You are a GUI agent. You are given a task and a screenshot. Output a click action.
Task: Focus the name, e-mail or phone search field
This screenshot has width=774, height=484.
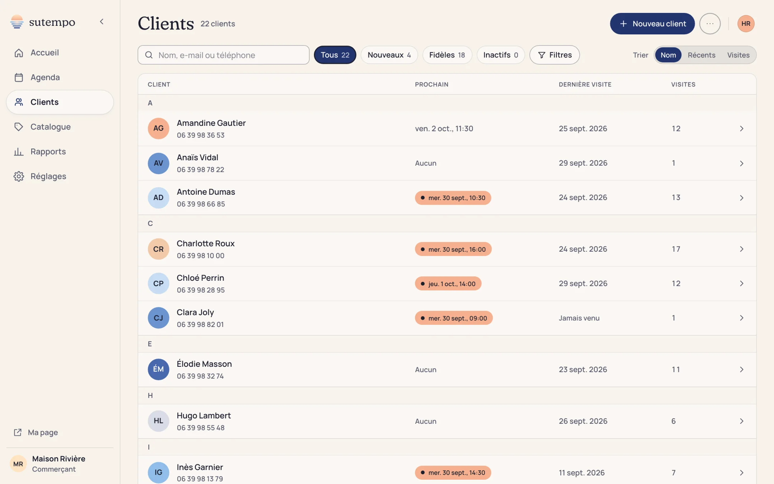224,55
